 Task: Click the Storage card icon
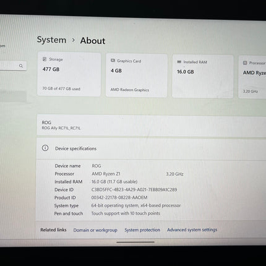tap(45, 59)
